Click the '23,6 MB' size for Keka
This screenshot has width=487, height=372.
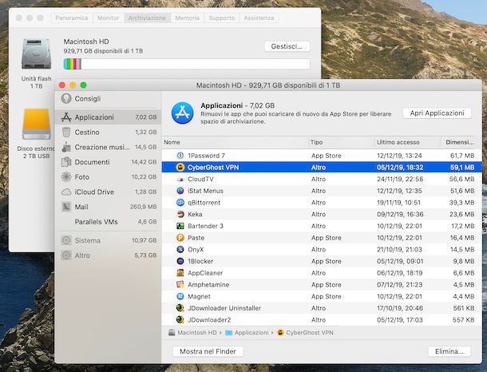click(x=461, y=214)
